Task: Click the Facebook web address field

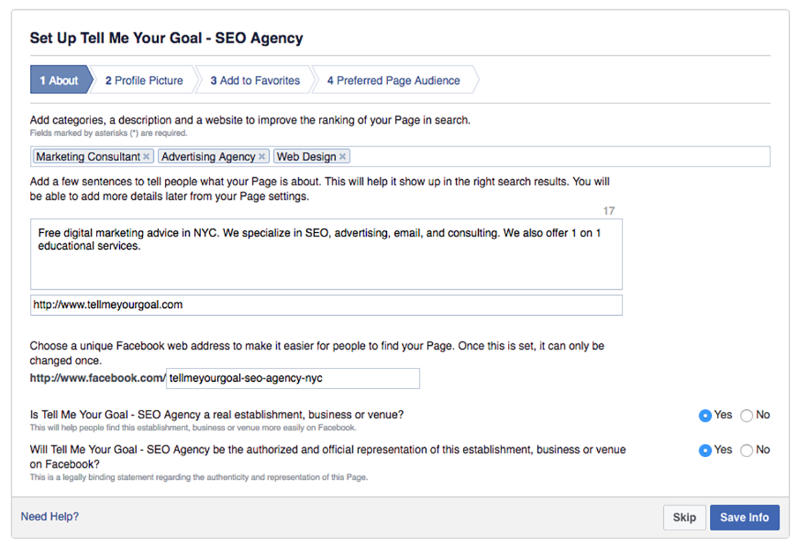Action: click(293, 378)
